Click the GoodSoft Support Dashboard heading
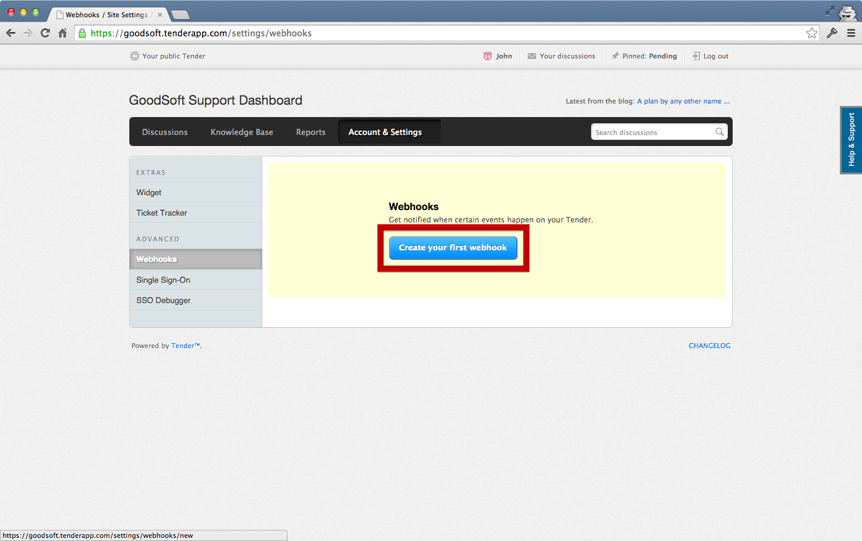This screenshot has width=862, height=541. point(216,100)
